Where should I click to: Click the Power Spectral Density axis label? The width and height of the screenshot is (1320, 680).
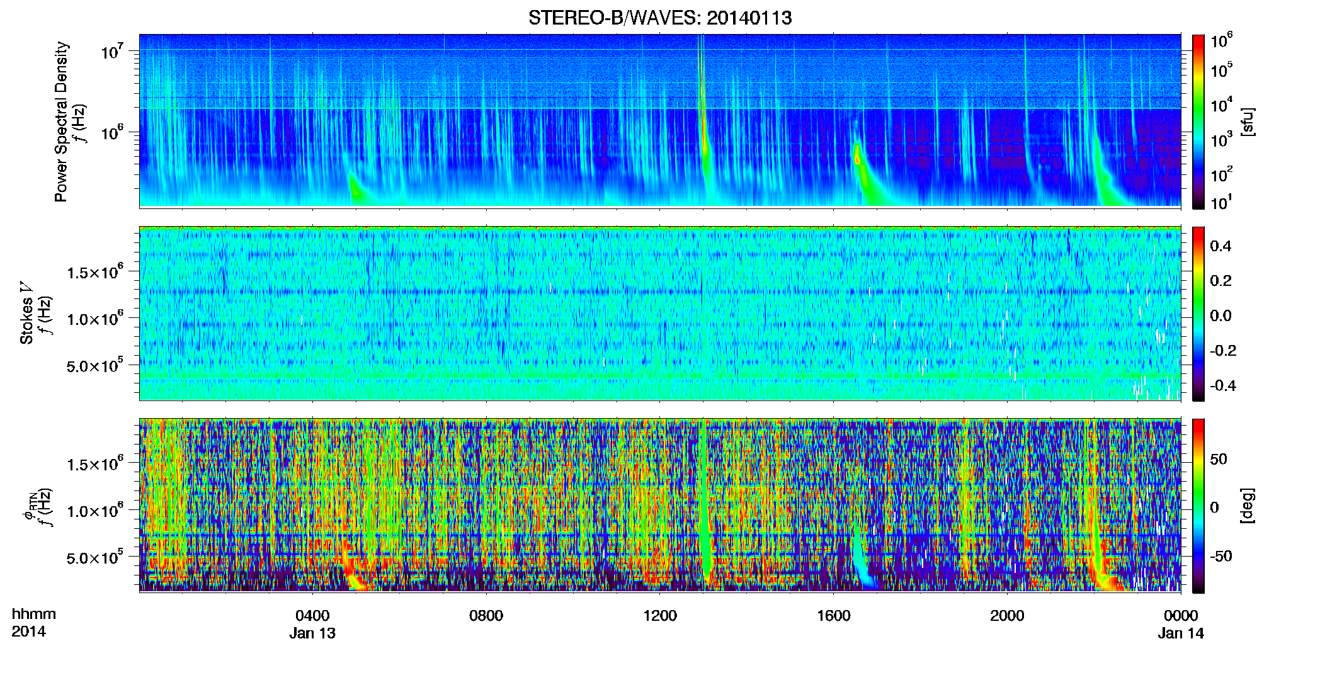pyautogui.click(x=60, y=122)
